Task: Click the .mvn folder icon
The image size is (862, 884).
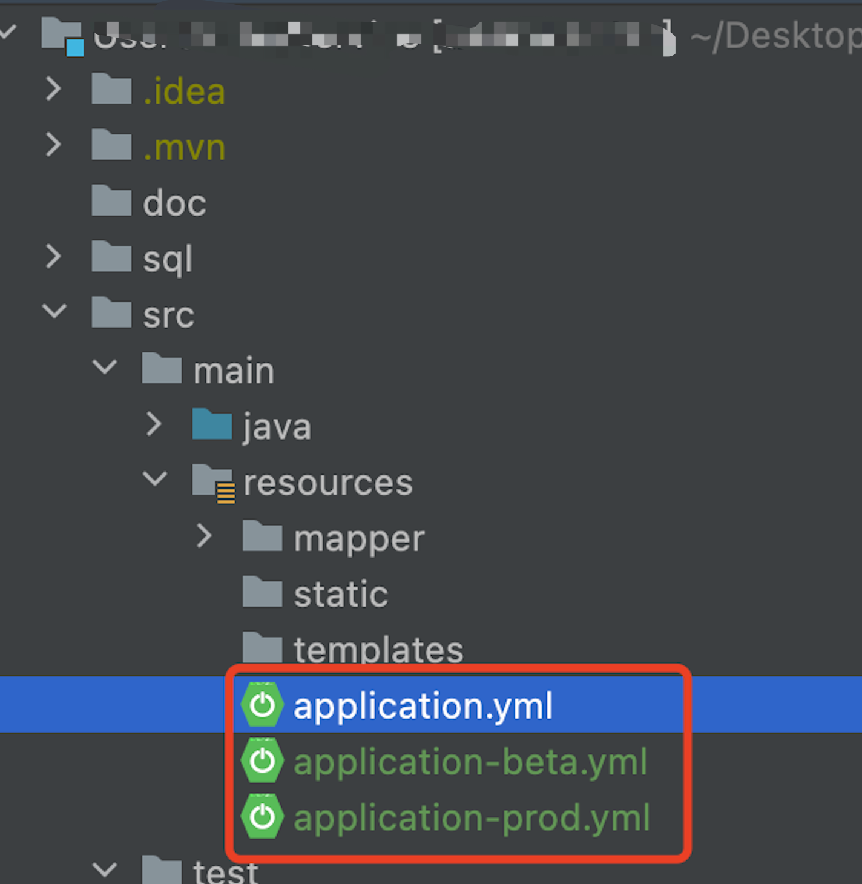Action: click(x=111, y=144)
